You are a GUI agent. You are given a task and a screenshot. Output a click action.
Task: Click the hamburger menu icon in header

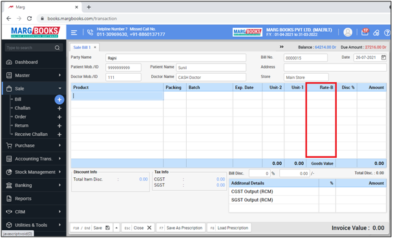point(74,32)
